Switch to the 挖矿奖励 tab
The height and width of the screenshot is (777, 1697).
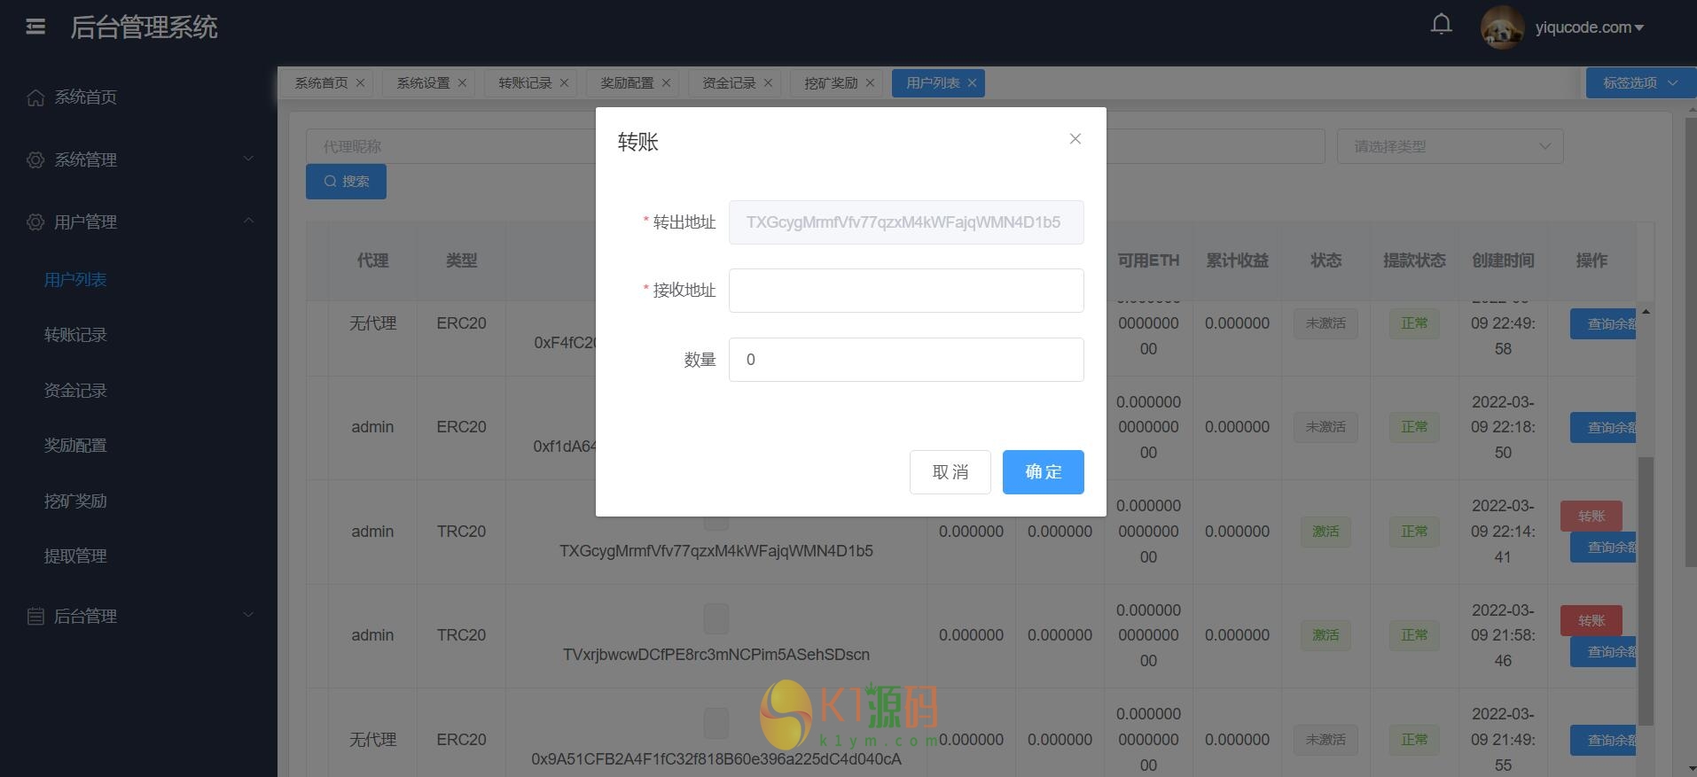831,83
